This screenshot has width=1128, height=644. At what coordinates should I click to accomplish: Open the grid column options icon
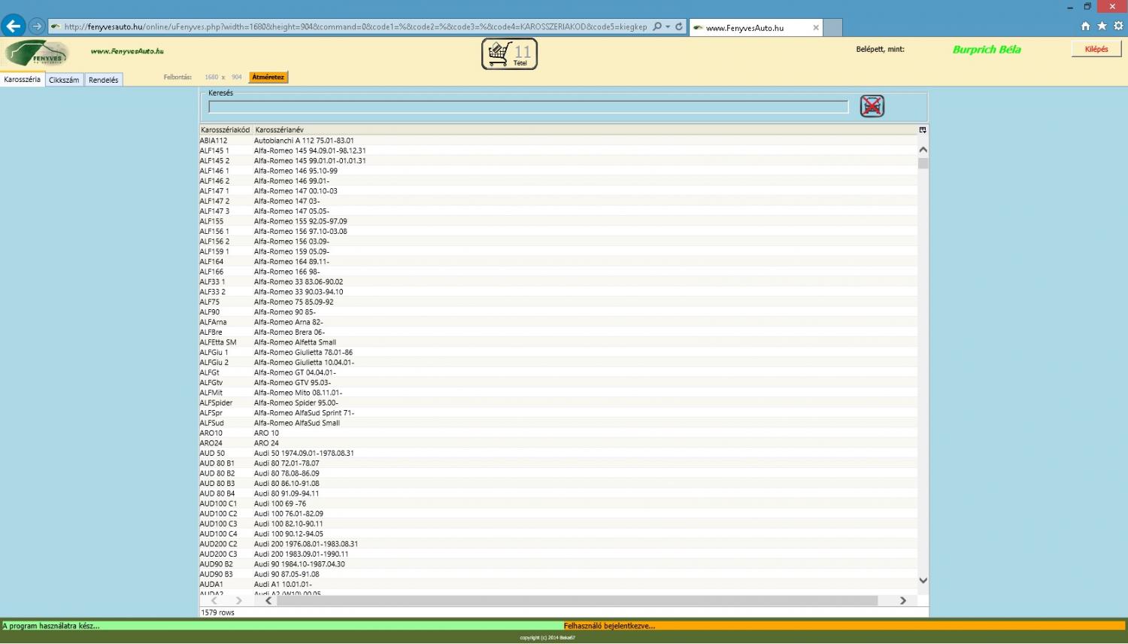(x=923, y=130)
